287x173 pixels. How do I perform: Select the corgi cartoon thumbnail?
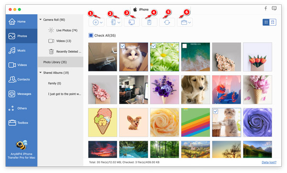click(133, 122)
